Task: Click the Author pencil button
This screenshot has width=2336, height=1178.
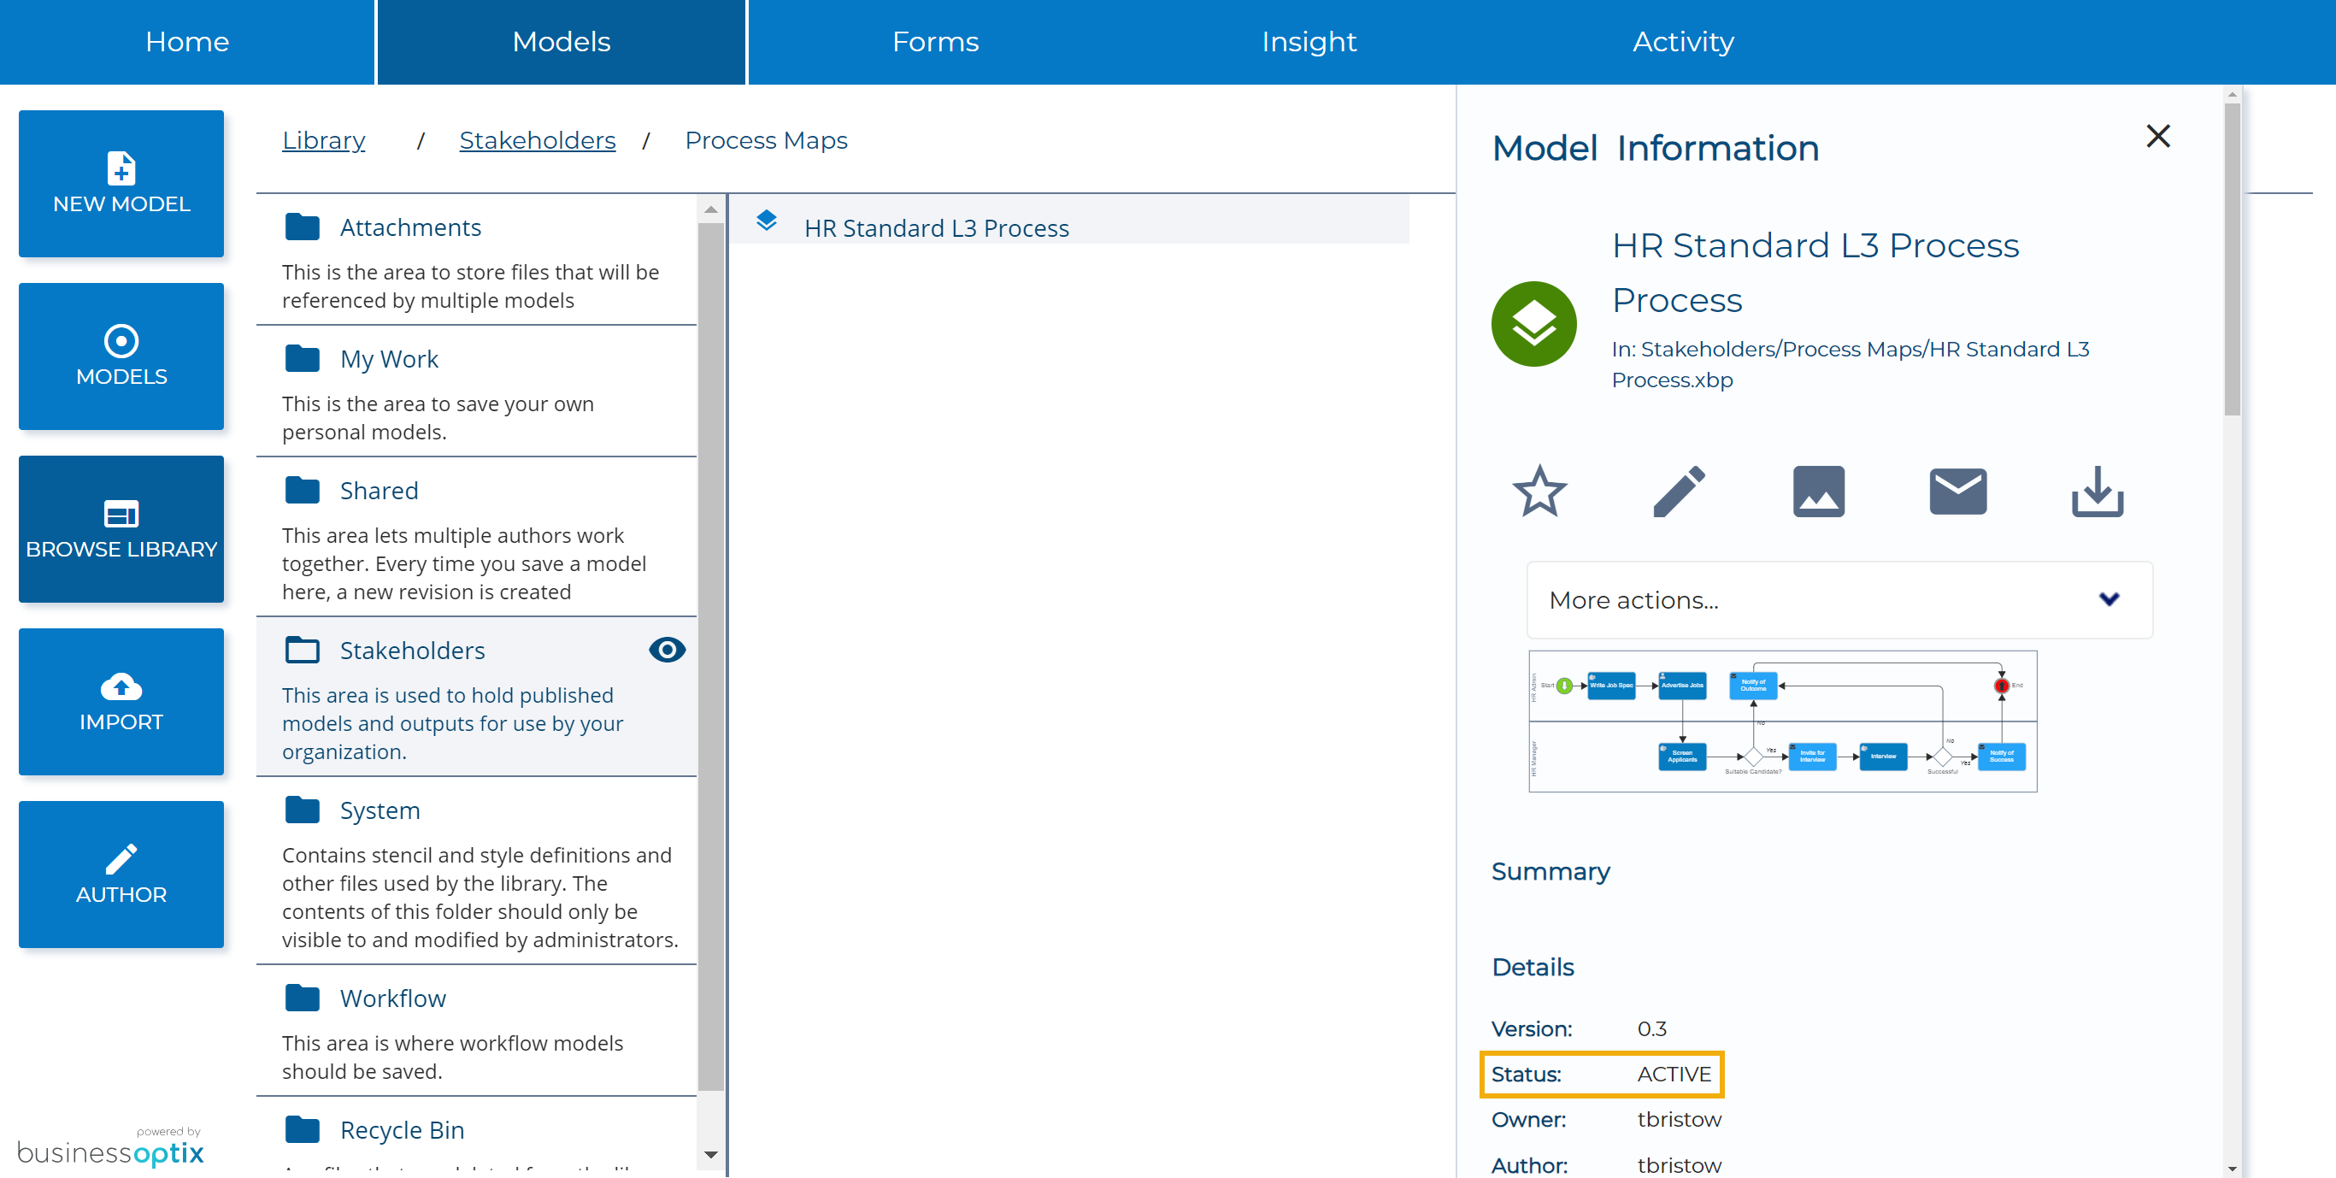Action: pyautogui.click(x=121, y=874)
